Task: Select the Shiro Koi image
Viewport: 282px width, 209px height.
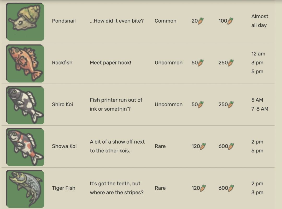Action: coord(25,105)
